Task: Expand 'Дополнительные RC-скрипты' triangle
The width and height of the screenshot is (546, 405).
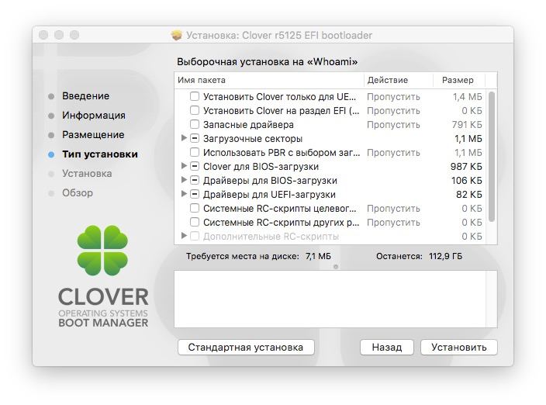Action: [x=185, y=236]
